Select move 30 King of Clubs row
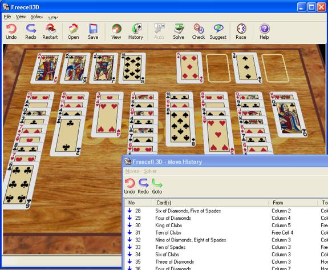The height and width of the screenshot is (270, 328). pos(226,225)
